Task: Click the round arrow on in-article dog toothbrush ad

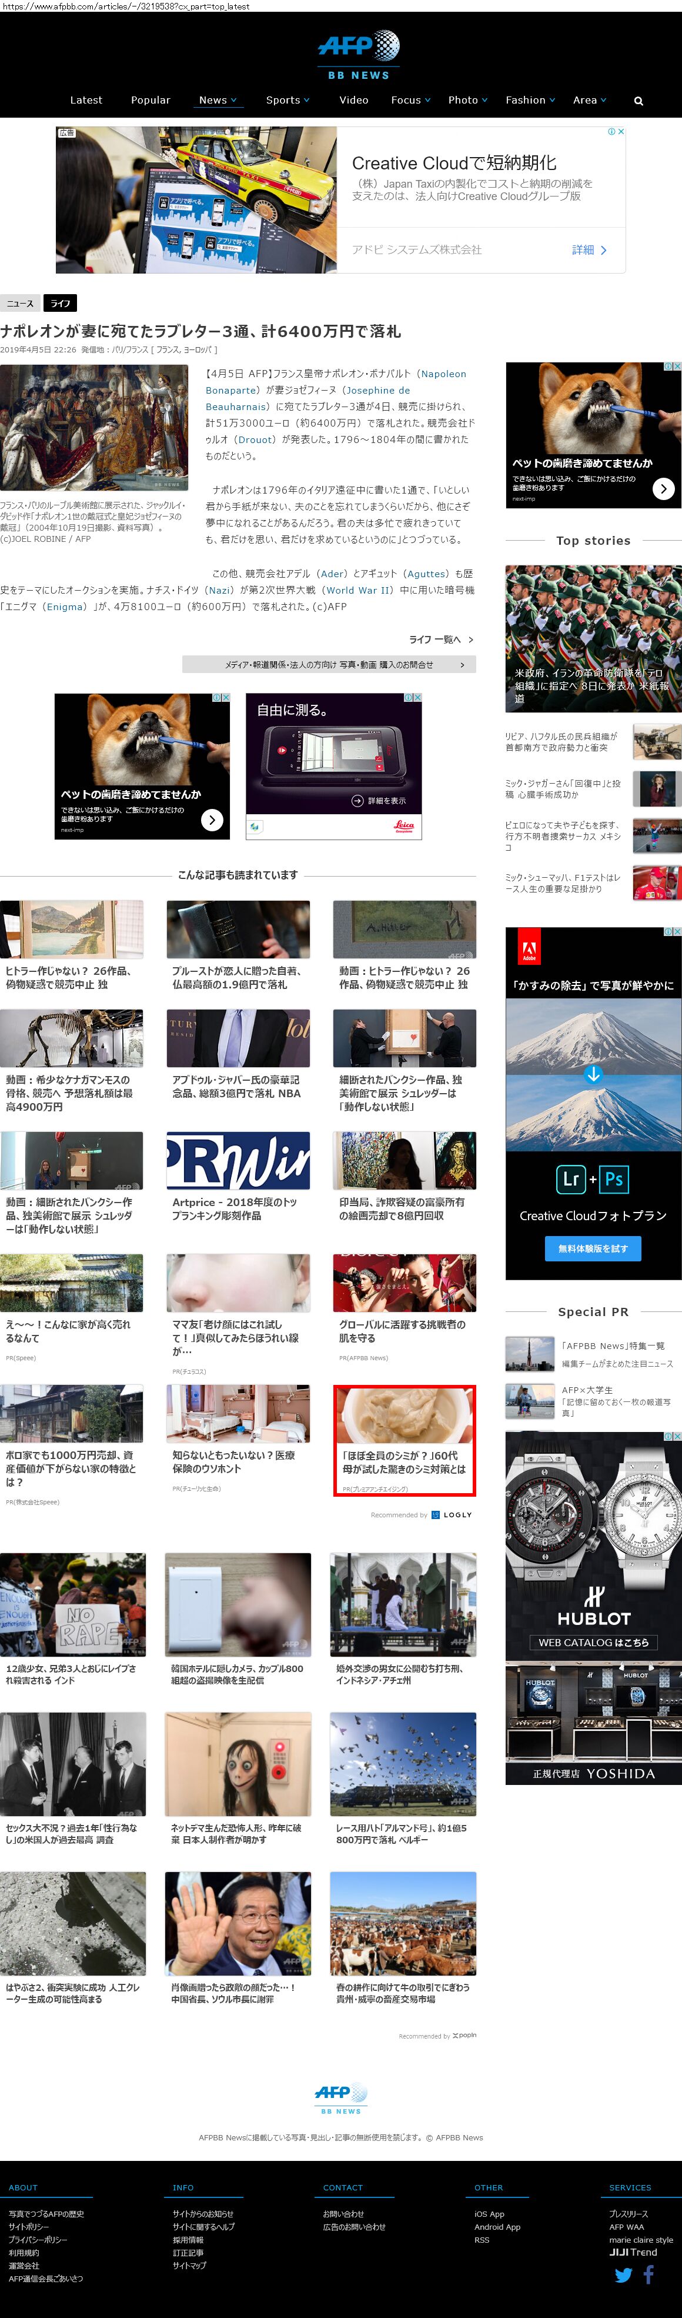Action: click(x=212, y=820)
